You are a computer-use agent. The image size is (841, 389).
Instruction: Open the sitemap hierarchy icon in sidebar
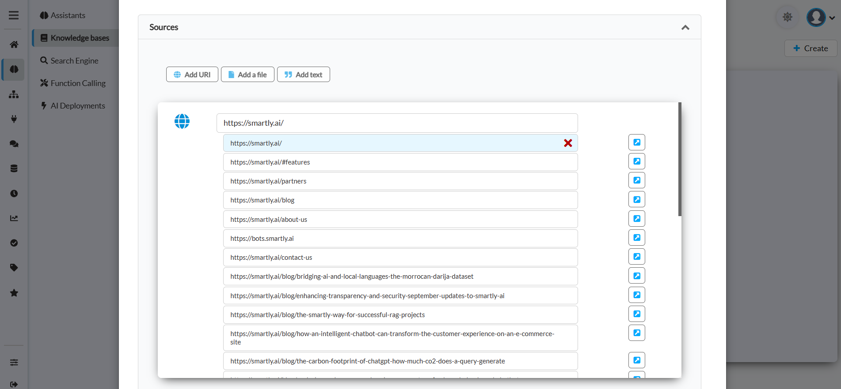click(x=14, y=94)
